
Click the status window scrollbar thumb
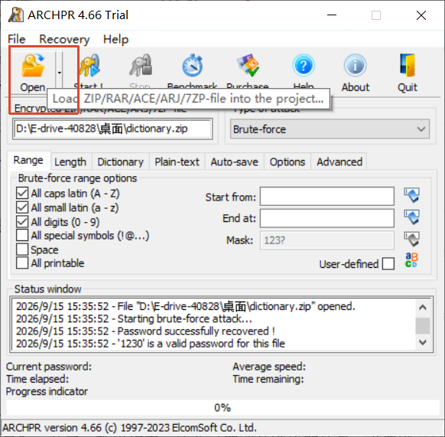[423, 325]
